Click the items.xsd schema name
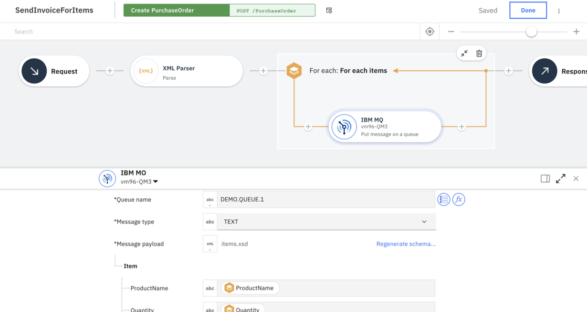Image resolution: width=587 pixels, height=312 pixels. pos(234,244)
